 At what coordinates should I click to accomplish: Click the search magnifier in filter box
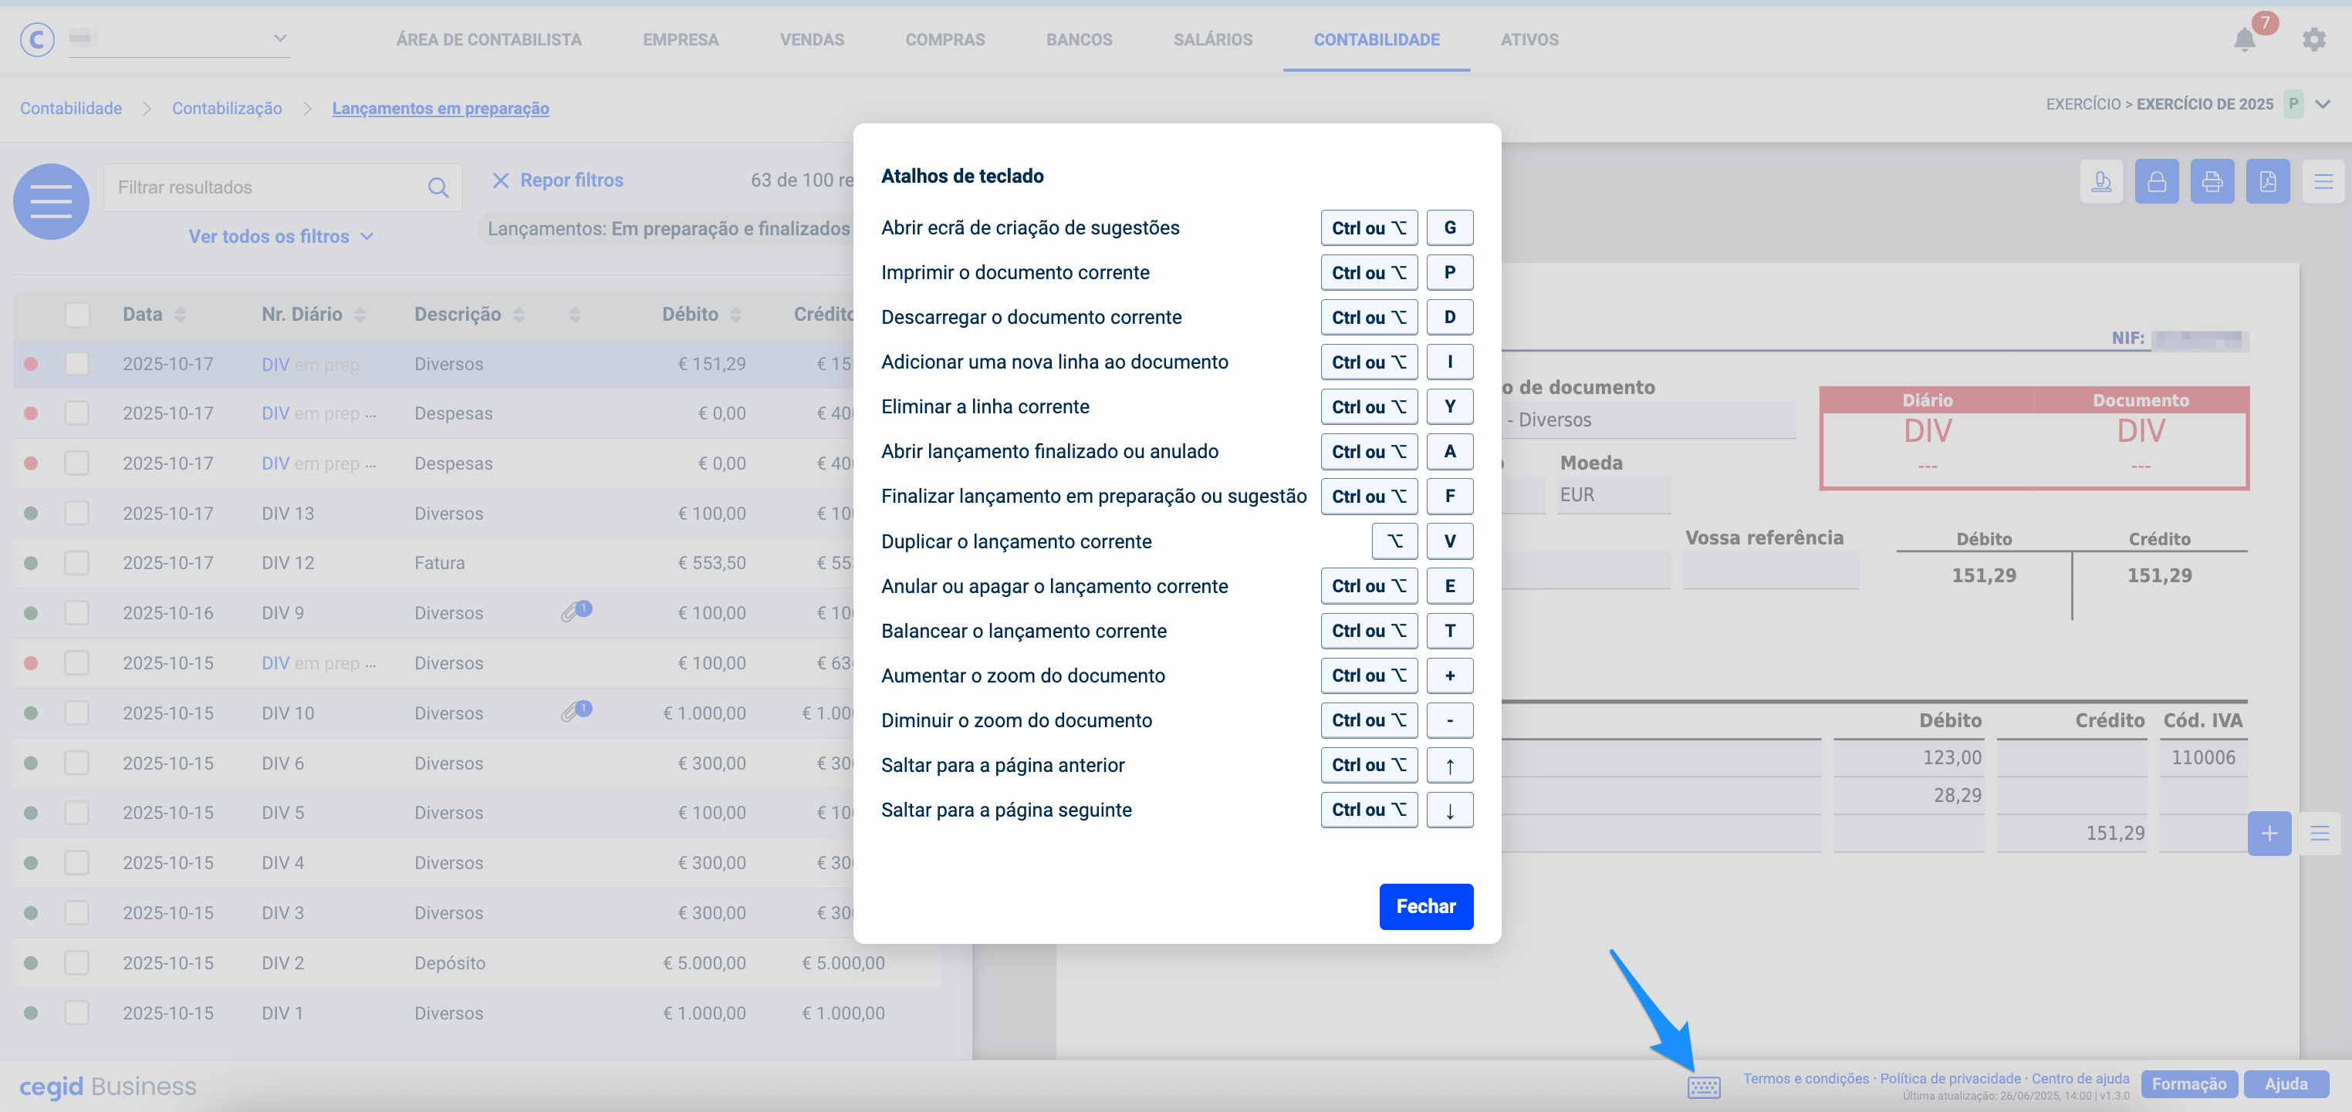(x=438, y=188)
